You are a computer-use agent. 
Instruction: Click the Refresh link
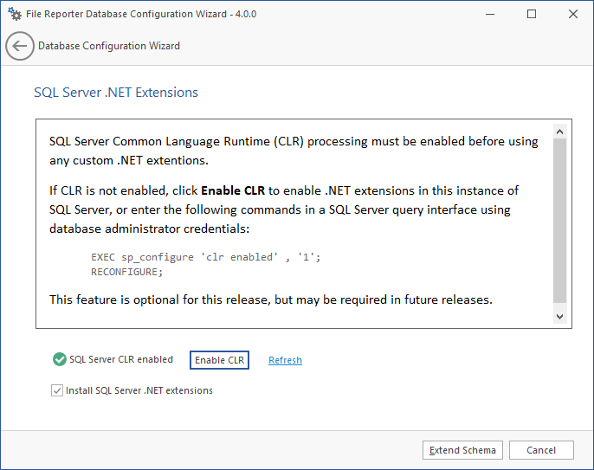coord(285,360)
